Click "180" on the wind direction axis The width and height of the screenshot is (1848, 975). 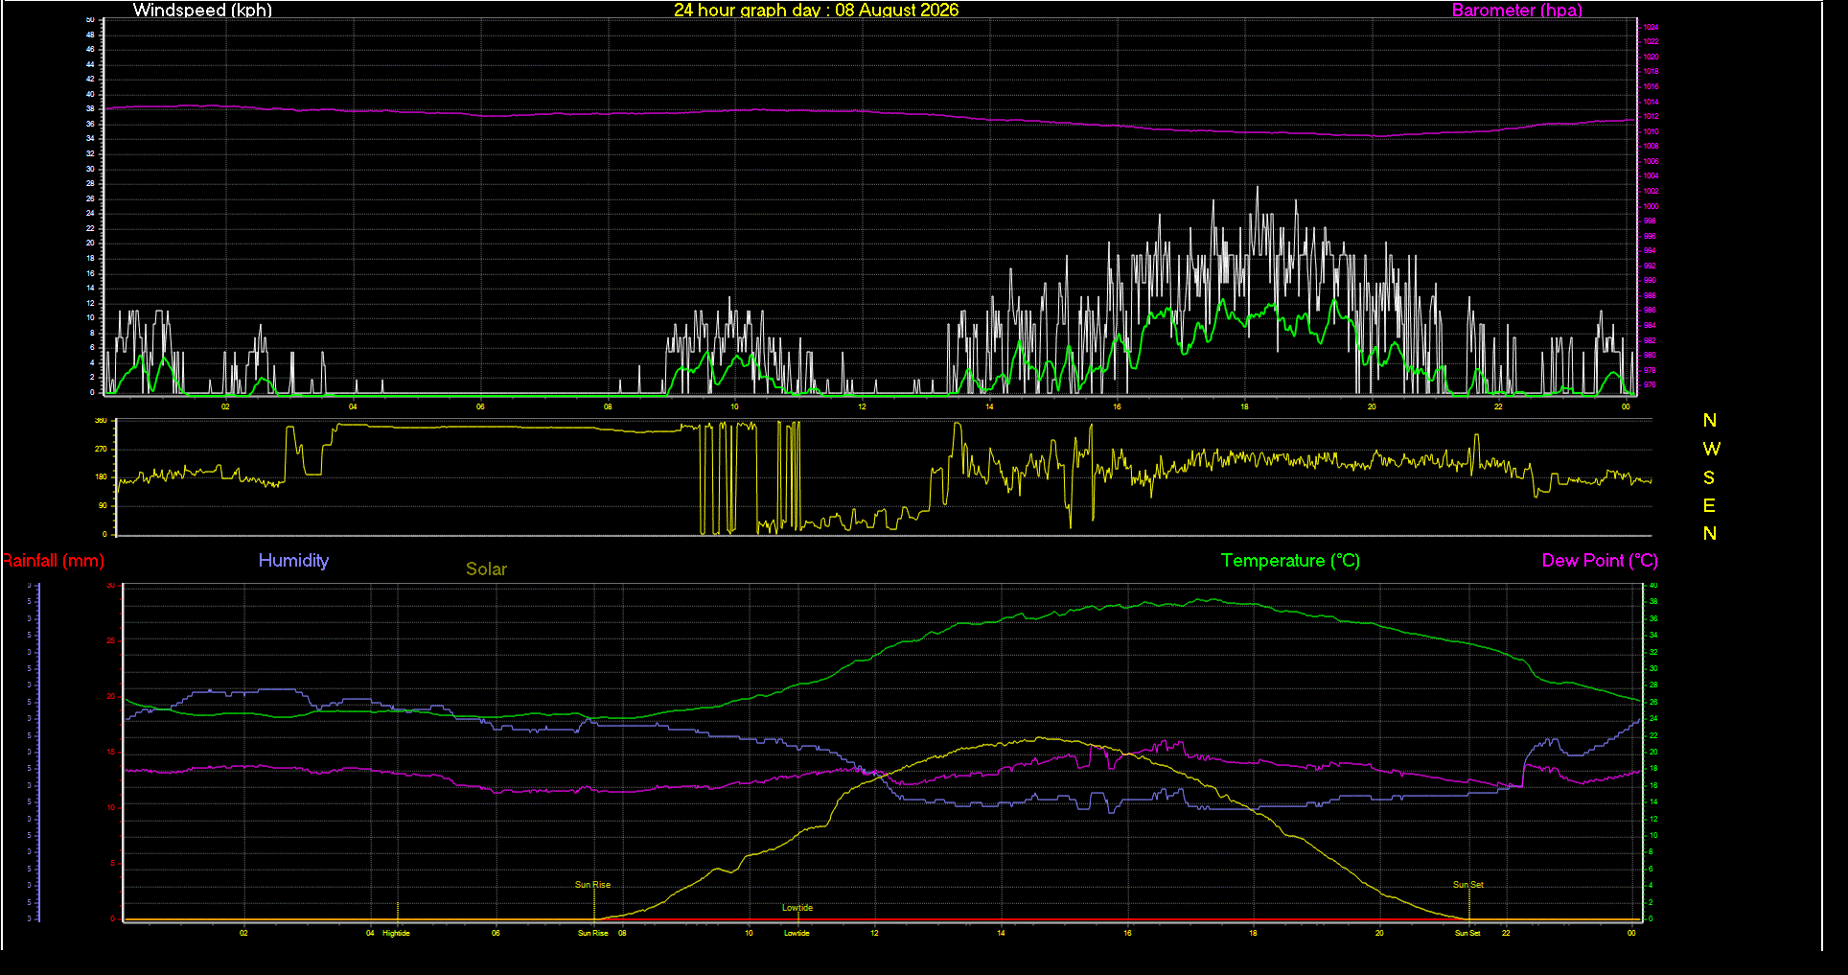(x=101, y=477)
